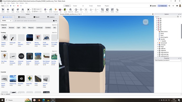Click the Import 3D tool
182x102 pixels.
pos(70,10)
